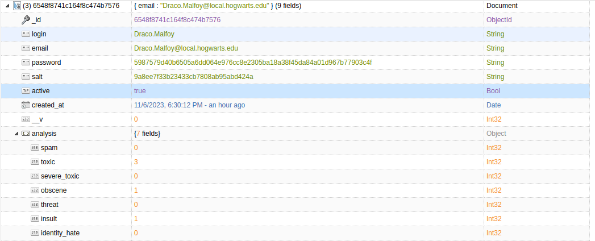Click the salt value 9a8ee7f33b23433cb7808ab95abd424a
The height and width of the screenshot is (241, 595).
[194, 77]
